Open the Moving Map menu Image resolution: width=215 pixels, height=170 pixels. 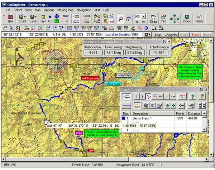click(66, 10)
